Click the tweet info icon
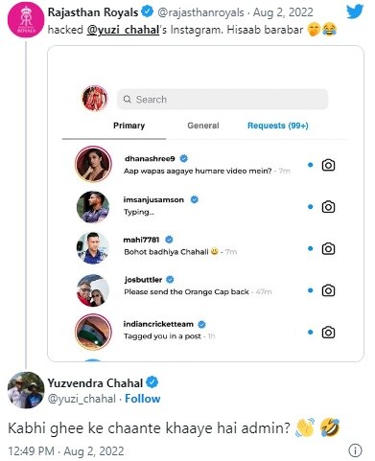The height and width of the screenshot is (461, 375). 355,450
